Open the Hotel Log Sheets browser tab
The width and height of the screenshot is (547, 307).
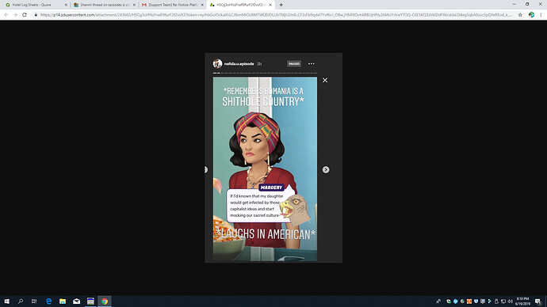(x=35, y=5)
